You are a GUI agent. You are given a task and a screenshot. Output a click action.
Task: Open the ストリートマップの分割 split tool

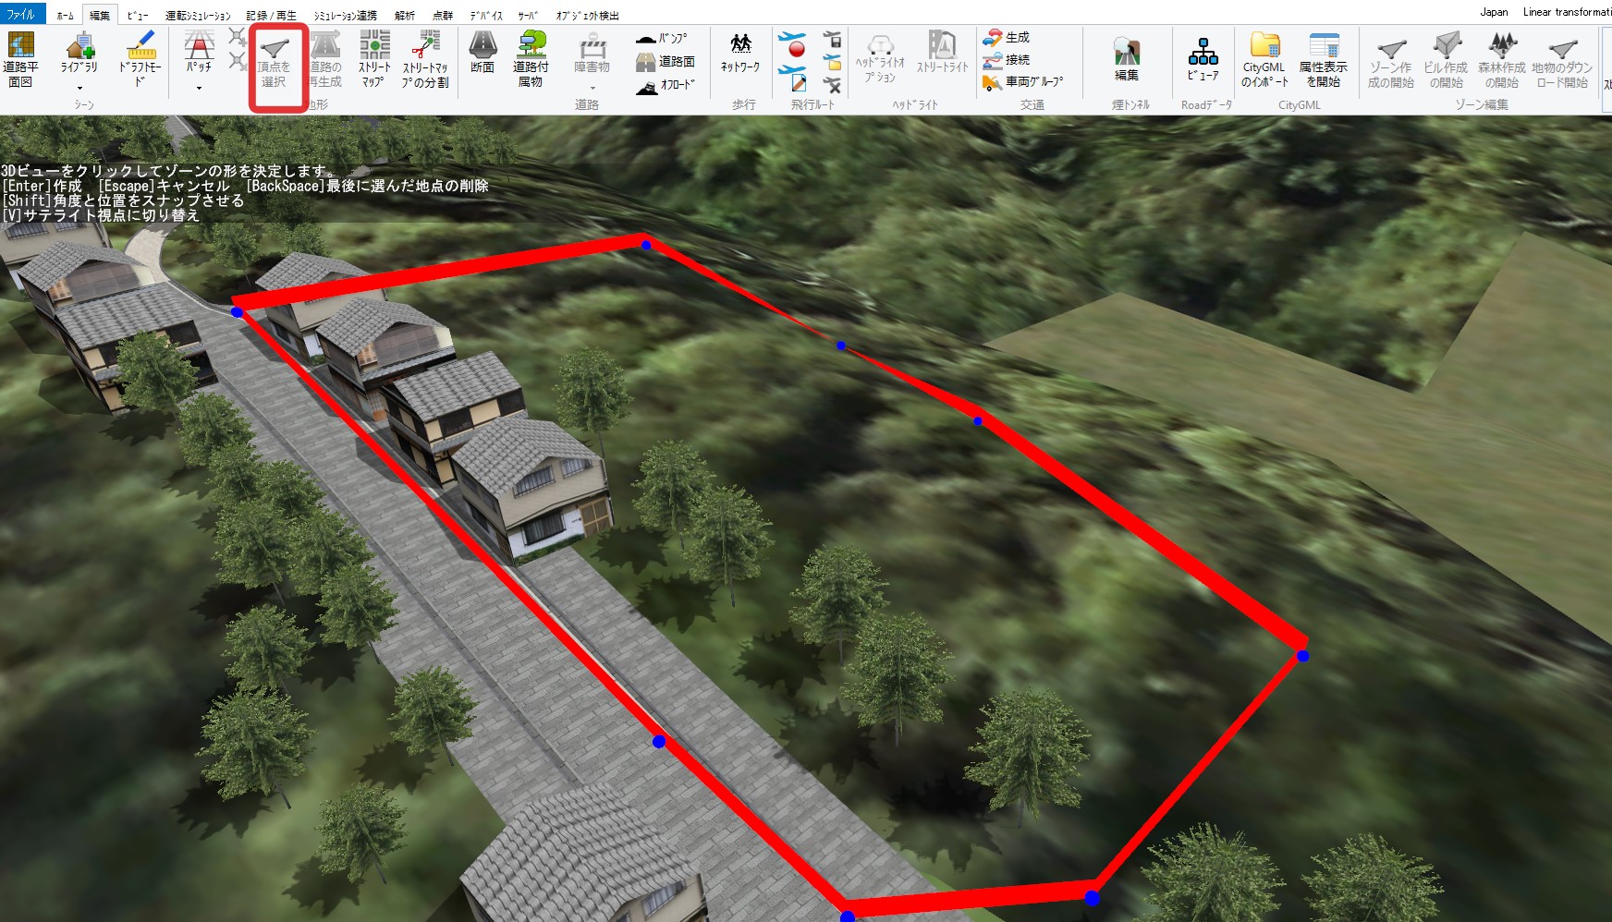tap(425, 59)
